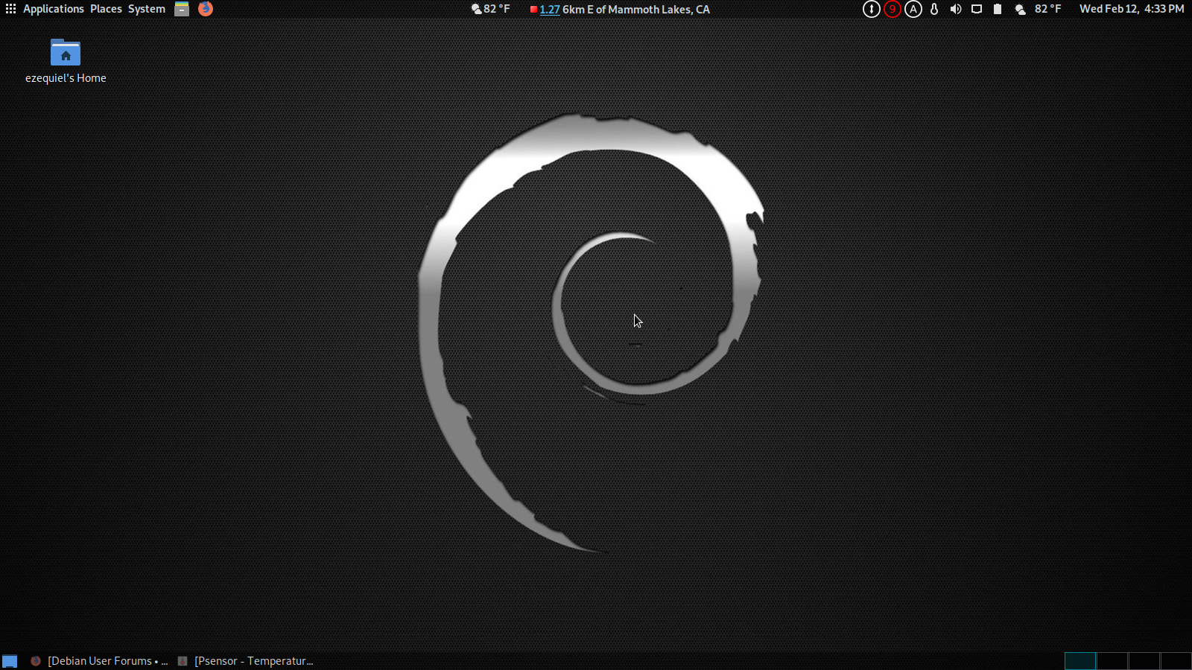Click the Firefox icon on the Debian User Forums taskbar entry
This screenshot has height=670, width=1192.
click(36, 661)
